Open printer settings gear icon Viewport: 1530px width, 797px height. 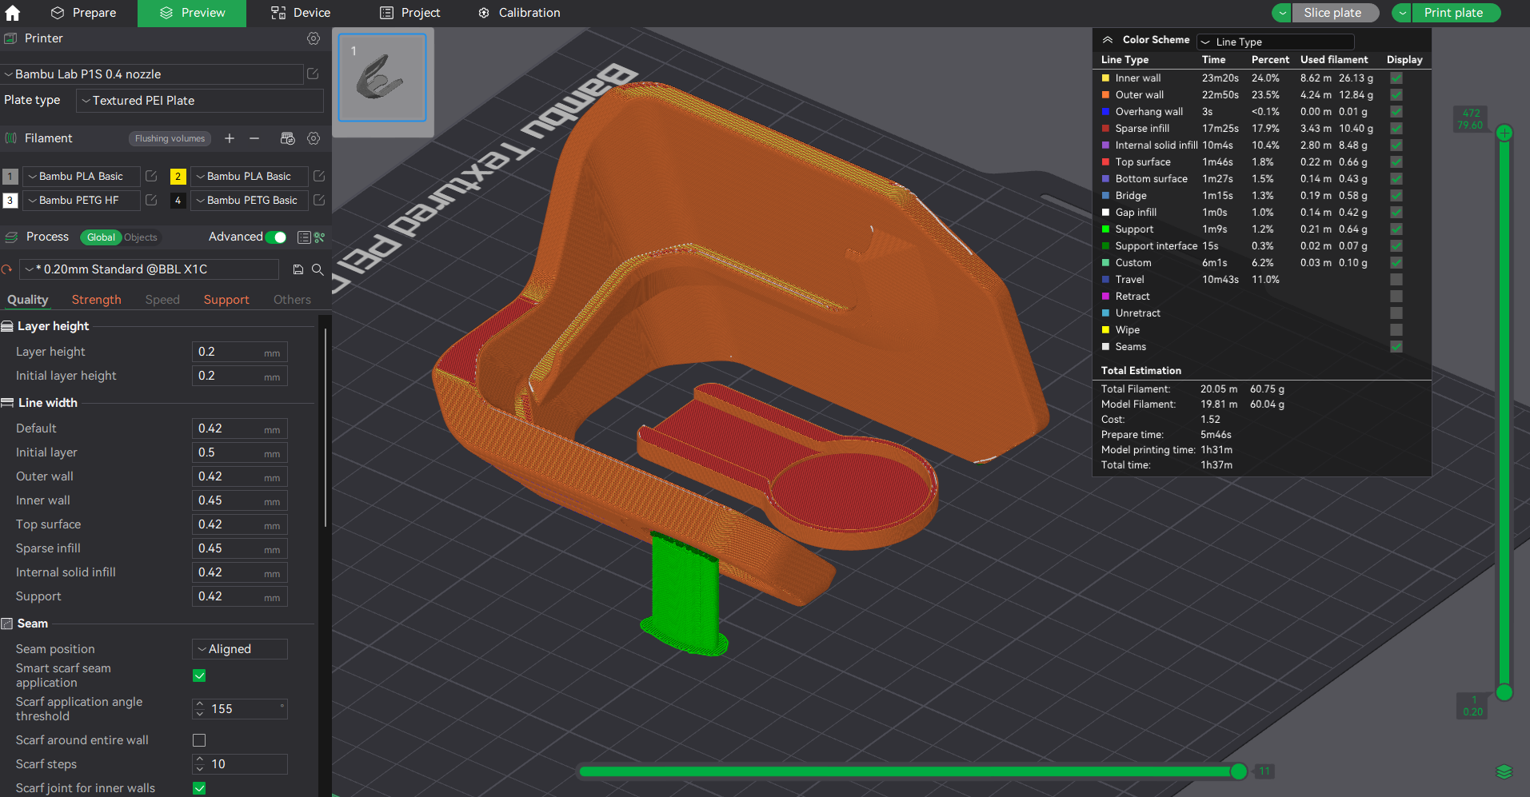tap(314, 38)
